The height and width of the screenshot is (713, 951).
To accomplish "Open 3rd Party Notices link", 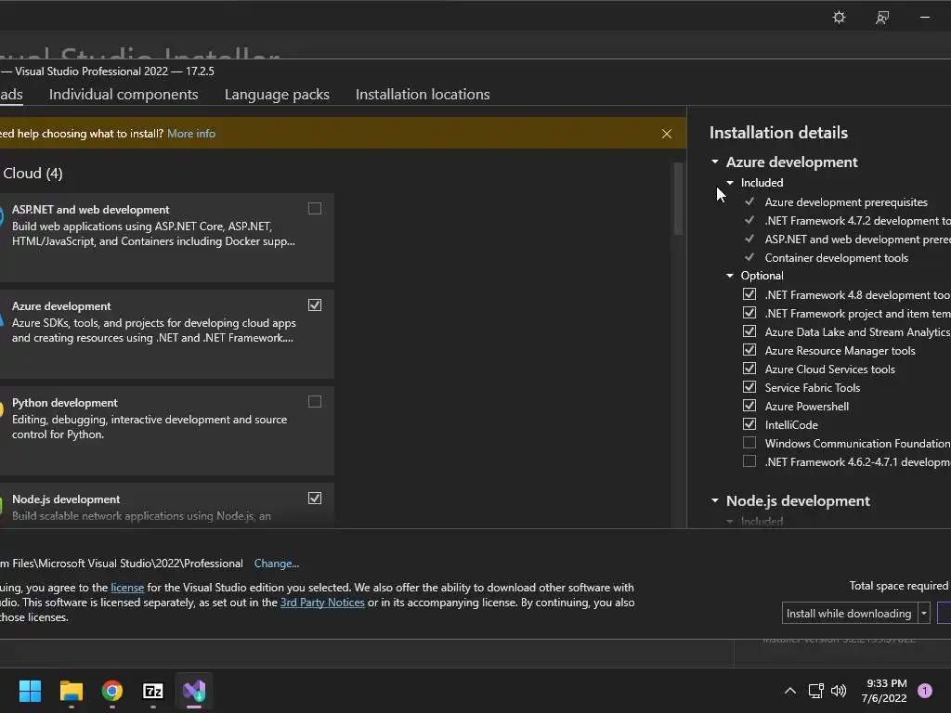I will (x=322, y=603).
